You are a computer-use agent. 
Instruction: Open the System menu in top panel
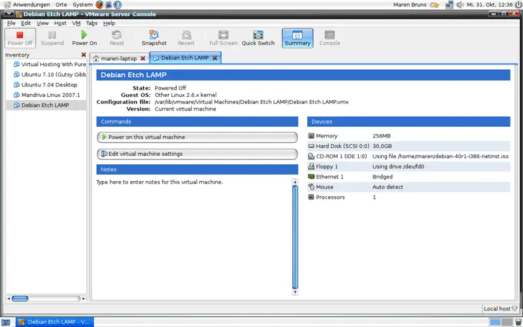[82, 5]
